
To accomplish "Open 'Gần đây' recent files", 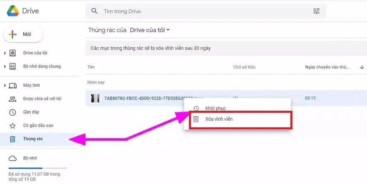I will click(31, 112).
